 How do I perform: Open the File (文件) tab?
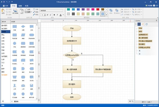click(5, 6)
